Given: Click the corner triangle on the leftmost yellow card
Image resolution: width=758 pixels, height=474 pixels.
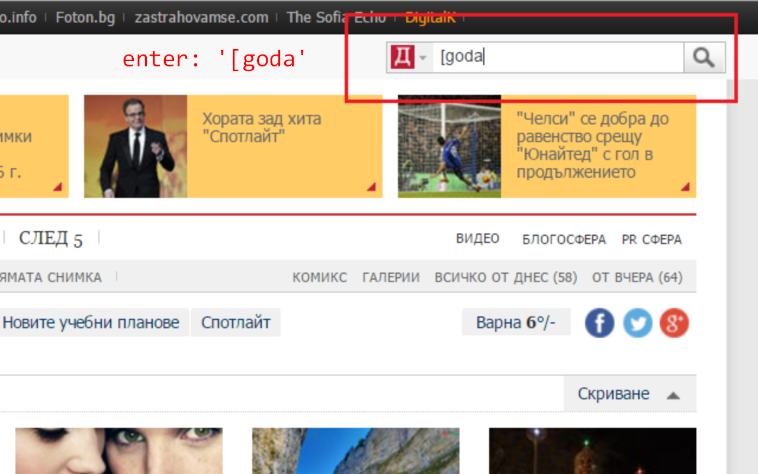Looking at the screenshot, I should (58, 188).
